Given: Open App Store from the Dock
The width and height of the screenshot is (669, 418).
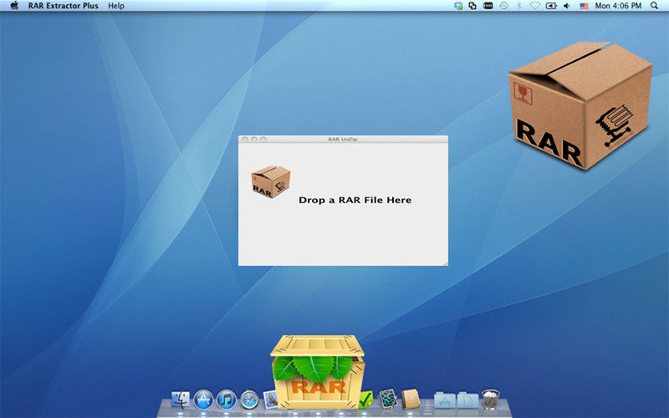Looking at the screenshot, I should click(x=203, y=400).
